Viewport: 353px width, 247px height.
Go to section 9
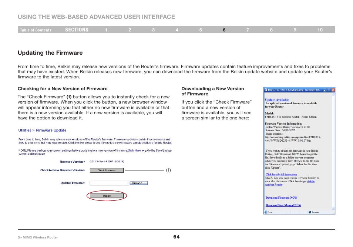click(295, 30)
